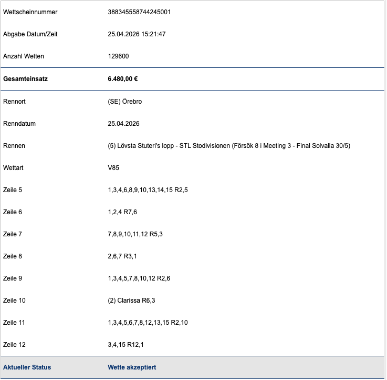Select the Zeile 5 selections ending R2,5
This screenshot has height=380, width=387.
(x=148, y=190)
